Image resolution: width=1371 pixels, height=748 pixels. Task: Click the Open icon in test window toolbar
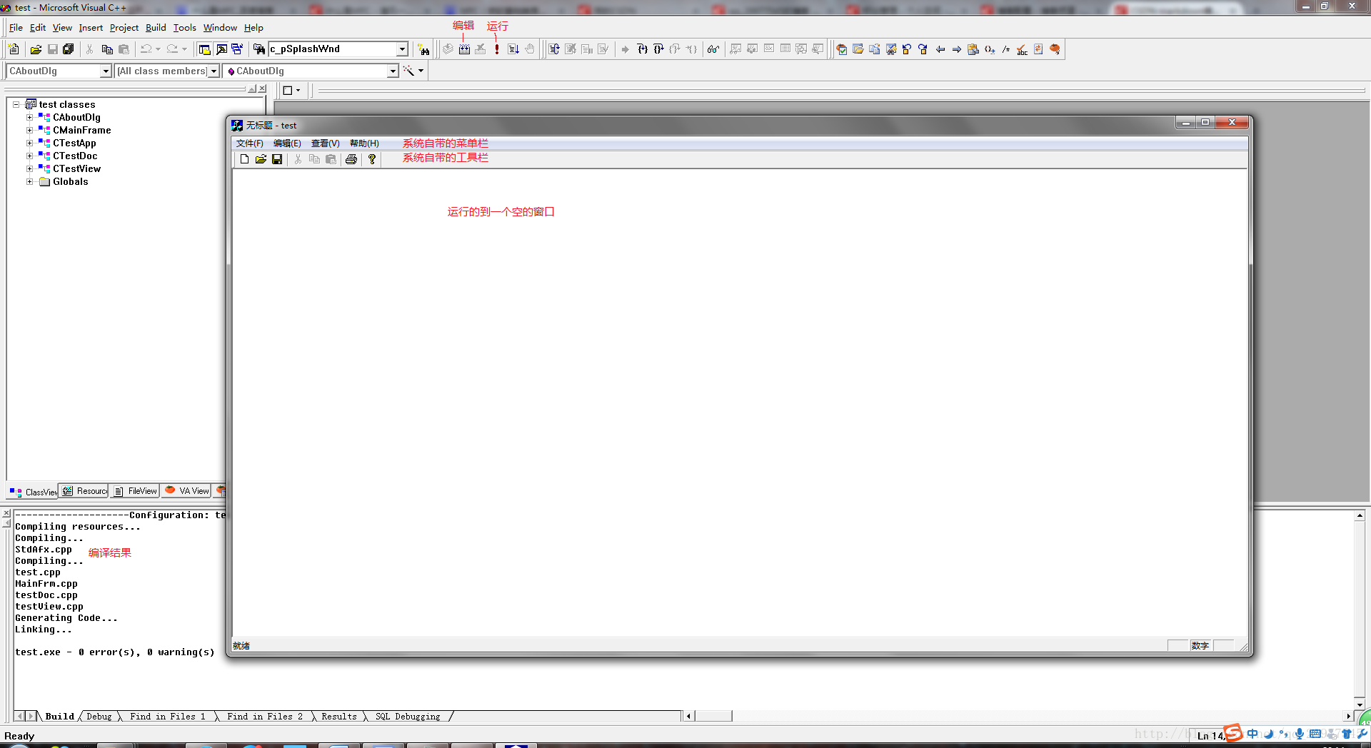click(x=261, y=159)
